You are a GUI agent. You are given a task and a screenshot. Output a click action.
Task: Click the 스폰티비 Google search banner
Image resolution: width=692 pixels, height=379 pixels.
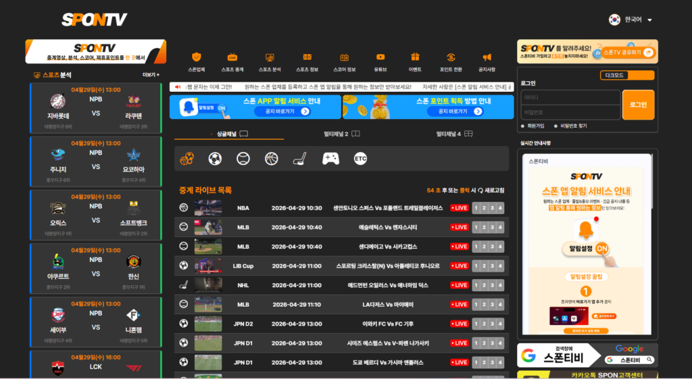click(587, 355)
